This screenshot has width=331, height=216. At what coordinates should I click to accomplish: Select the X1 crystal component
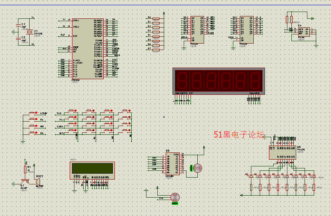tap(30, 32)
